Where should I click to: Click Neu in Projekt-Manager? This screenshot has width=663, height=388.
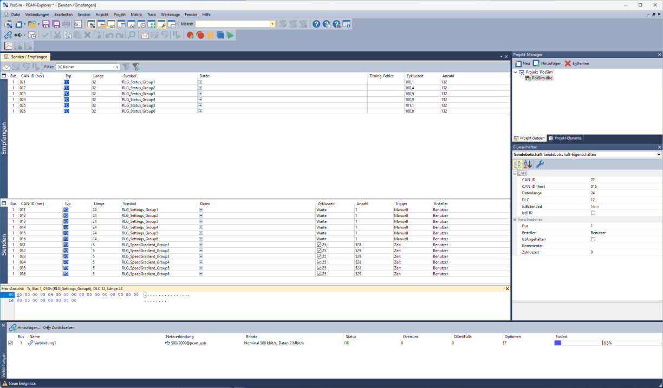coord(523,63)
